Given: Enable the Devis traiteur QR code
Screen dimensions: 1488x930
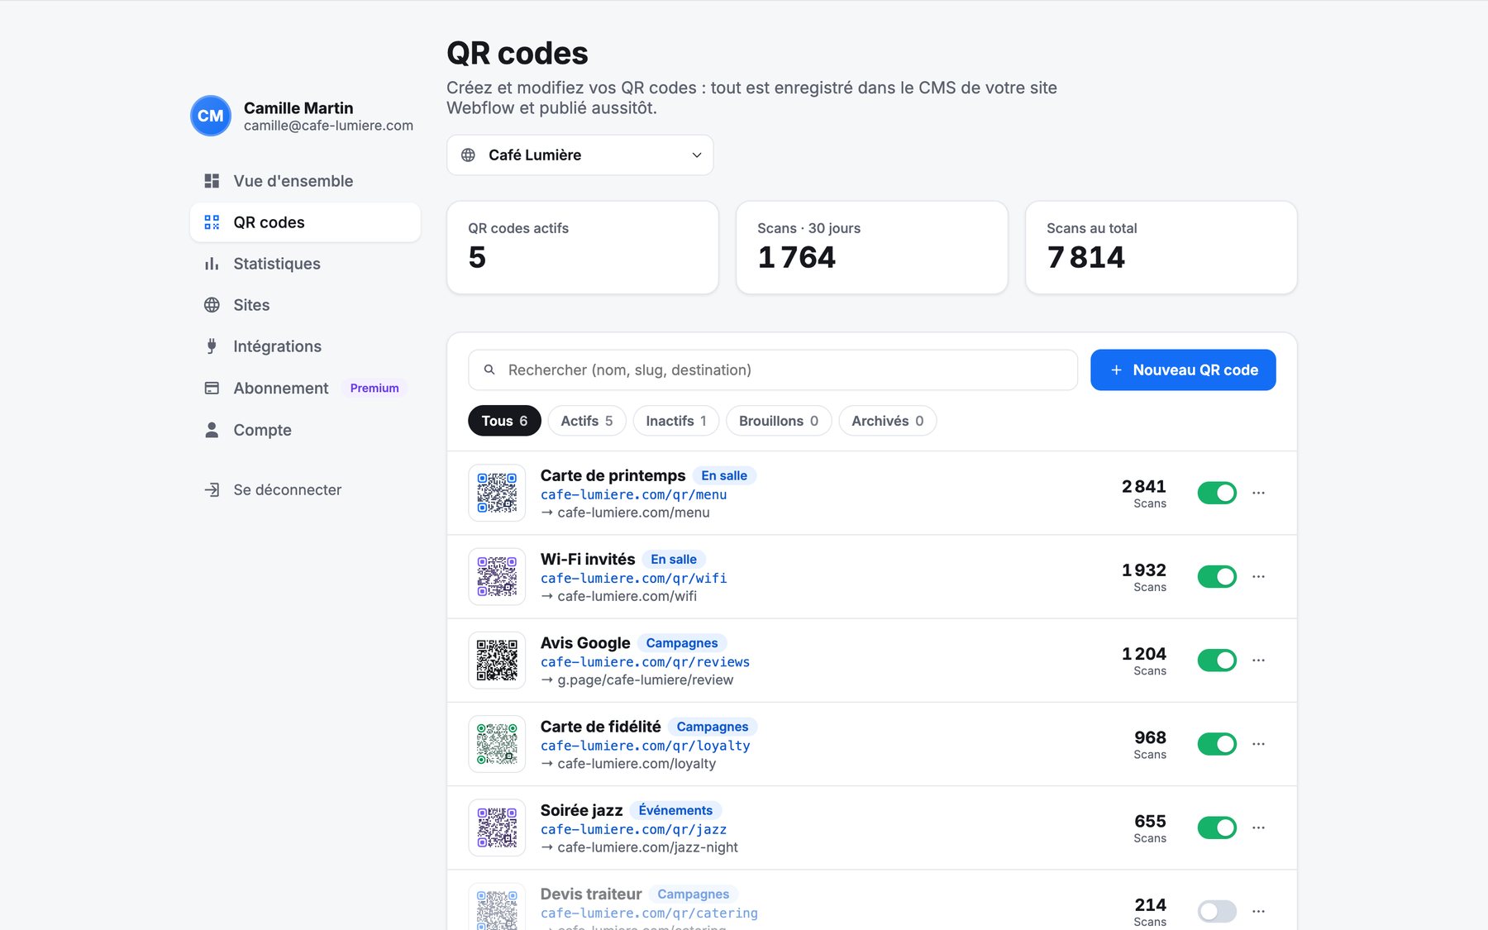Looking at the screenshot, I should pos(1217,911).
